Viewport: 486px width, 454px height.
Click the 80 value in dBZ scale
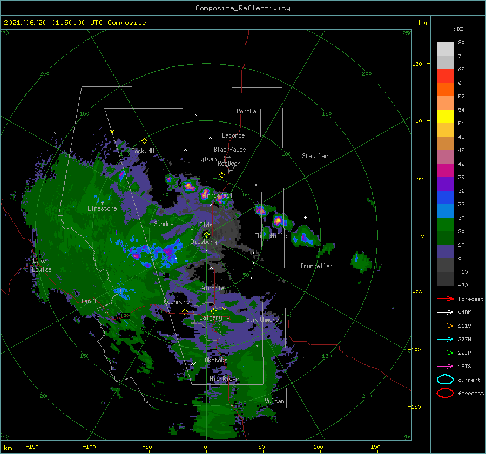(x=461, y=42)
